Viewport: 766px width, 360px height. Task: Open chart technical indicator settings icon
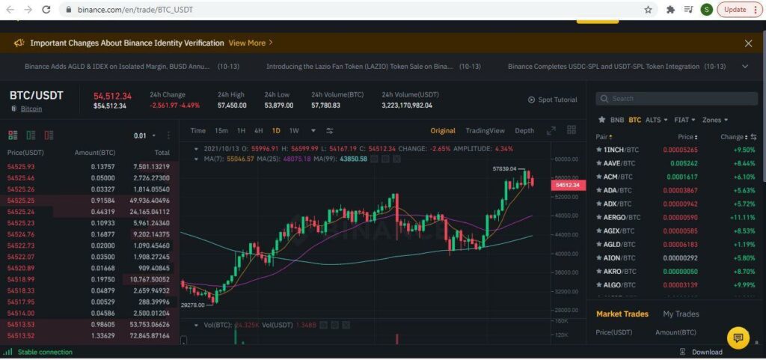coord(330,130)
